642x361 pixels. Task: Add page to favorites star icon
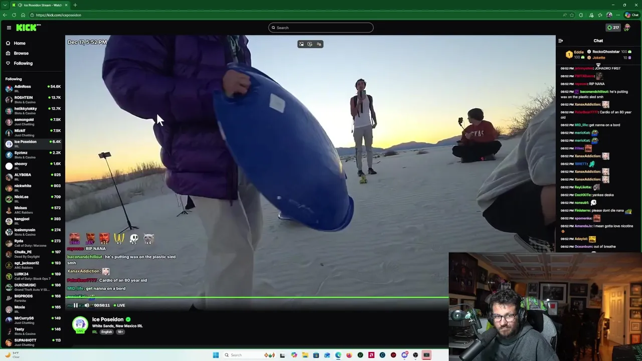[571, 15]
